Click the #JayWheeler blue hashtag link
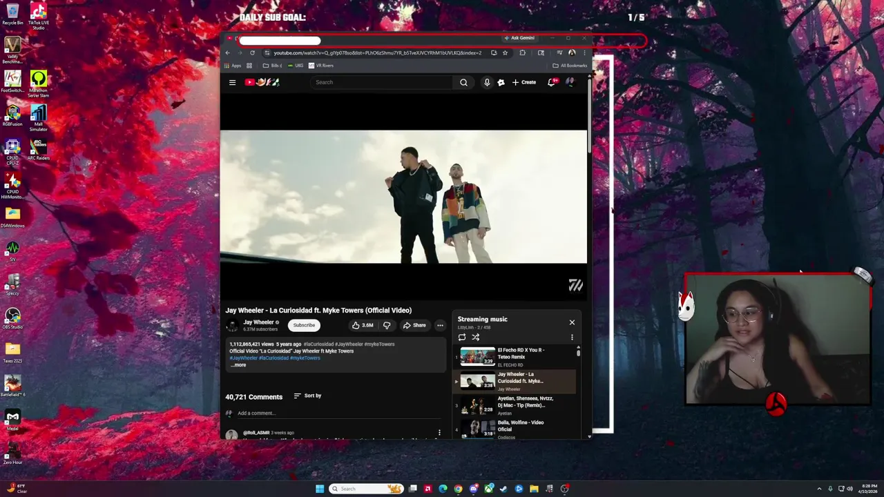The image size is (884, 497). click(244, 358)
